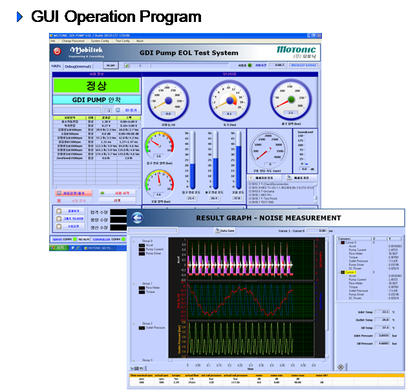Click the CONTROLLER COMM green status LED
The width and height of the screenshot is (406, 390).
pyautogui.click(x=123, y=239)
